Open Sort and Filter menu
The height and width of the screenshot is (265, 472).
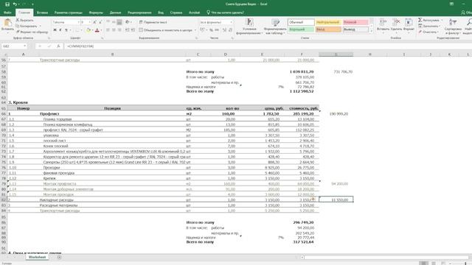click(453, 26)
